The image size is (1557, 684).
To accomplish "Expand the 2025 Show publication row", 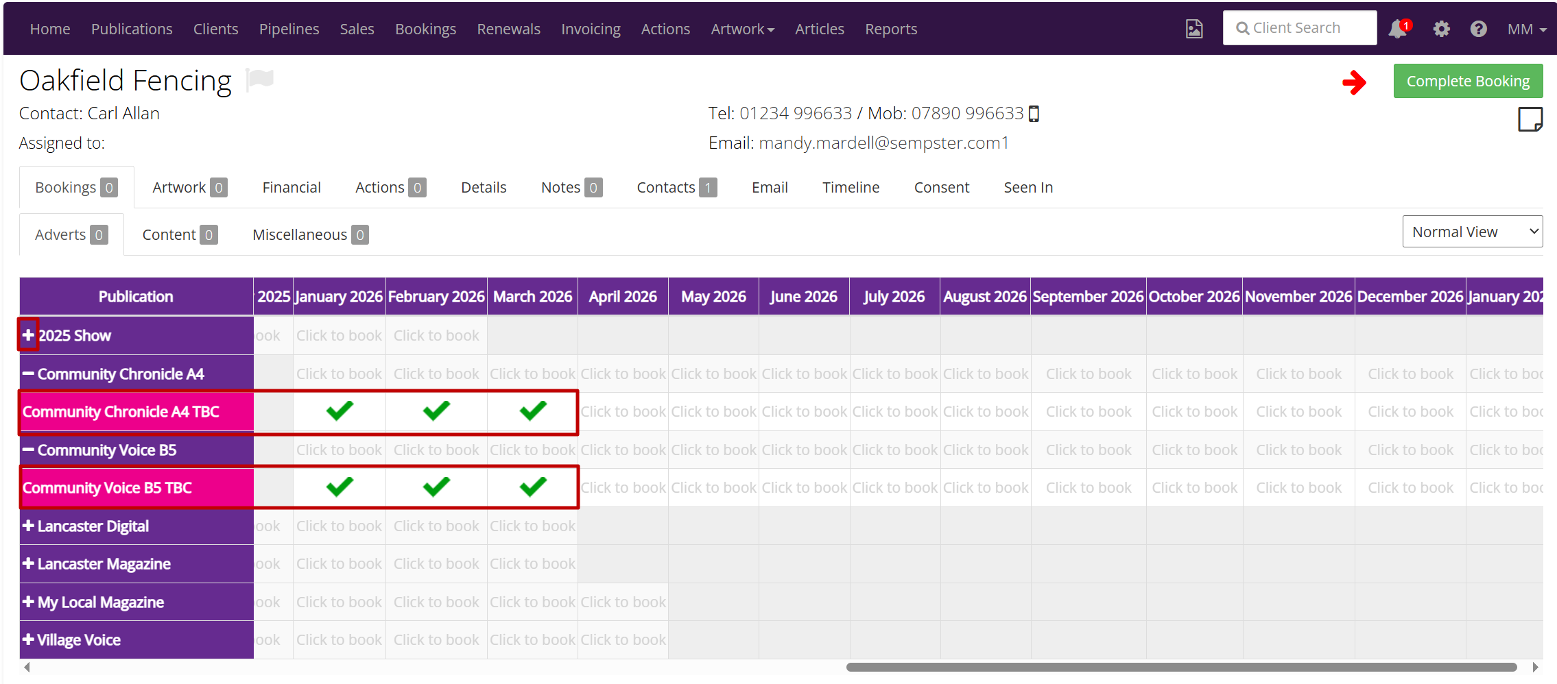I will click(x=28, y=335).
